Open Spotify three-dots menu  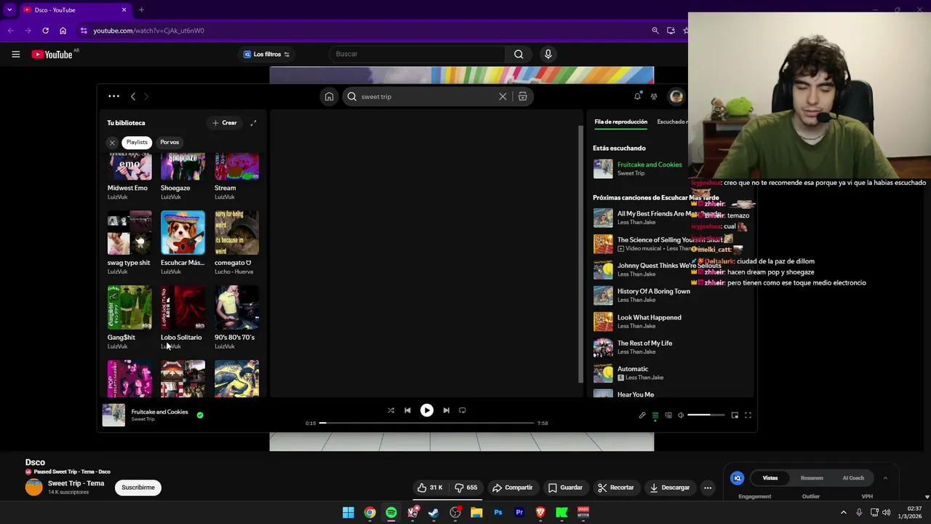coord(113,96)
